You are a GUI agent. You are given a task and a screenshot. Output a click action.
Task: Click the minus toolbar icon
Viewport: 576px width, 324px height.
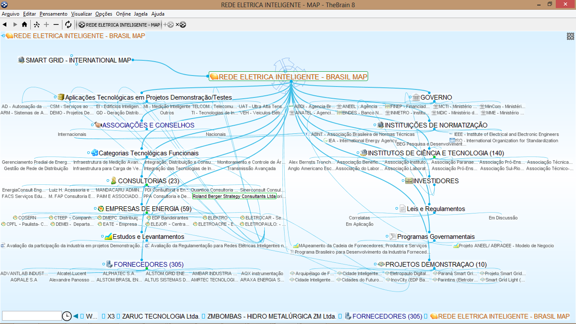pyautogui.click(x=56, y=25)
